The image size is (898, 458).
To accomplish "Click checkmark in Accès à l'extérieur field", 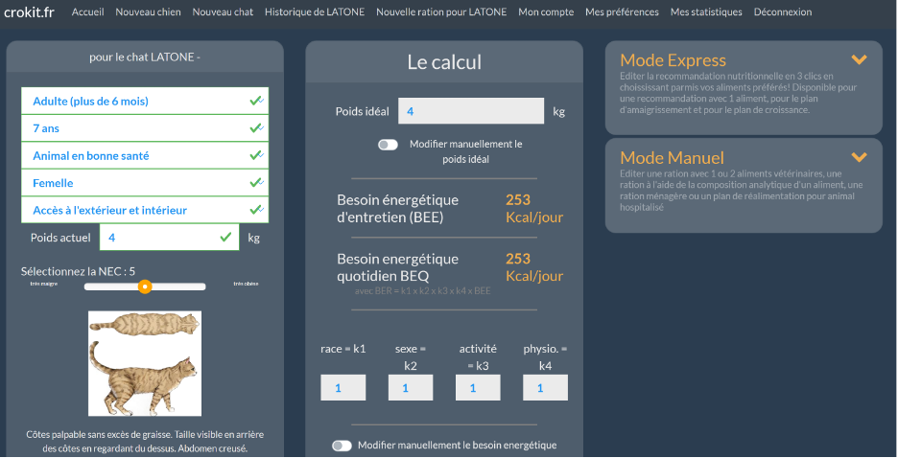I will pyautogui.click(x=255, y=210).
